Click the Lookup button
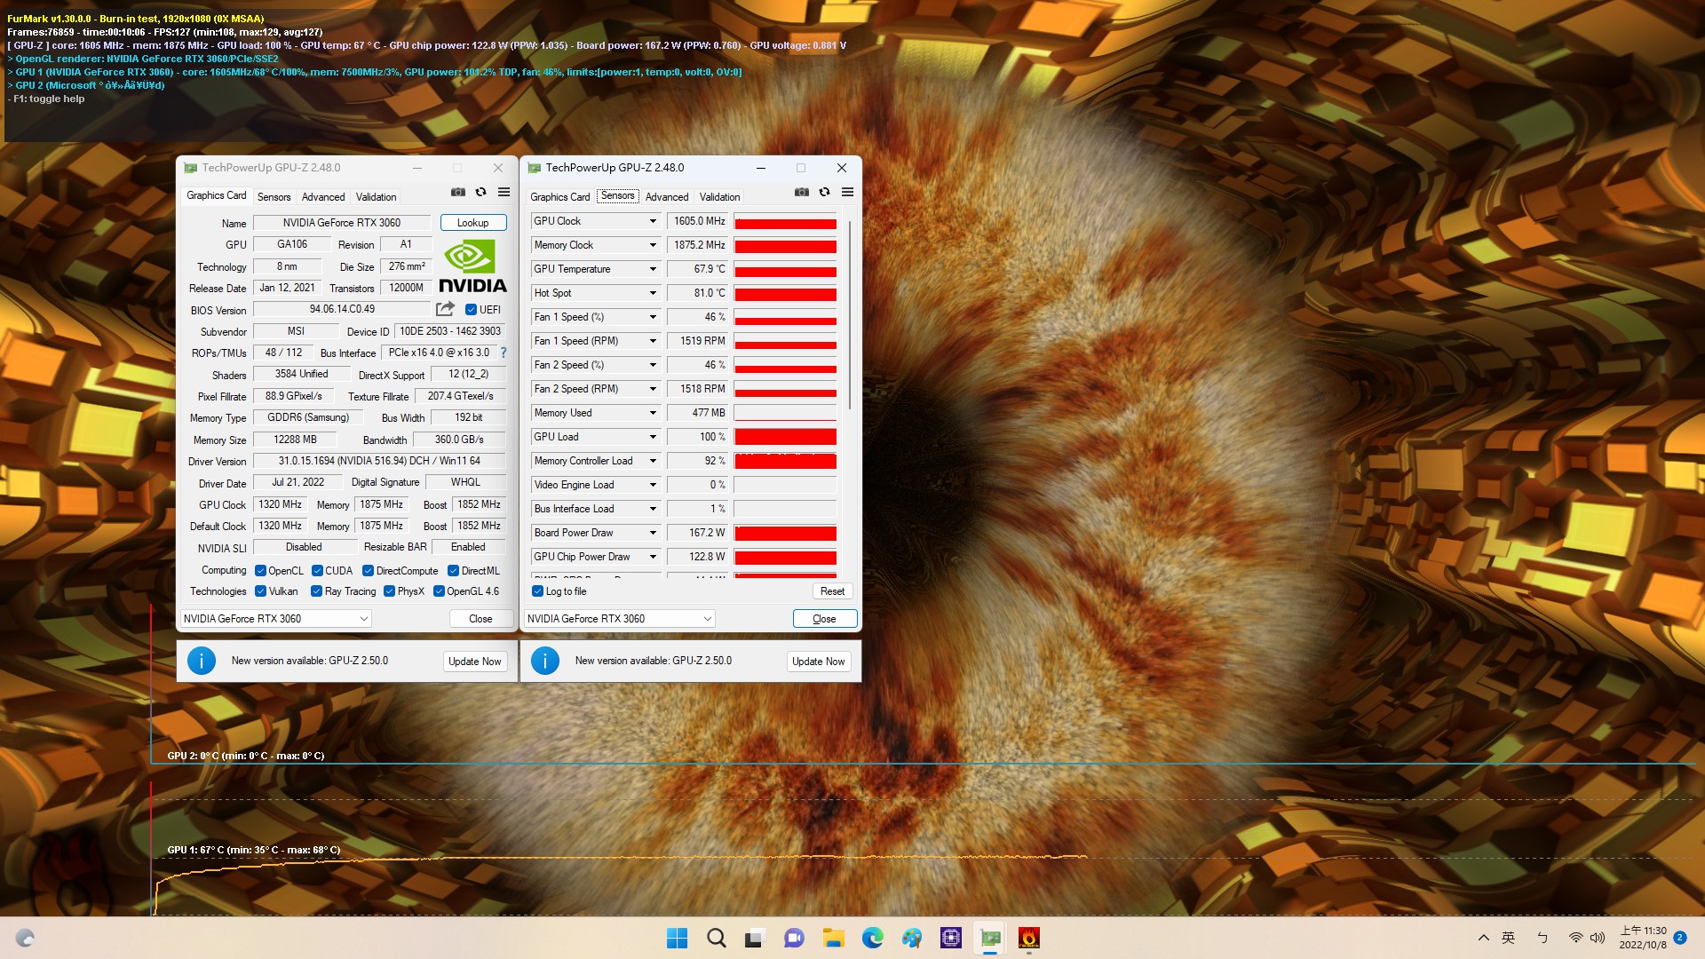The image size is (1705, 959). click(473, 223)
